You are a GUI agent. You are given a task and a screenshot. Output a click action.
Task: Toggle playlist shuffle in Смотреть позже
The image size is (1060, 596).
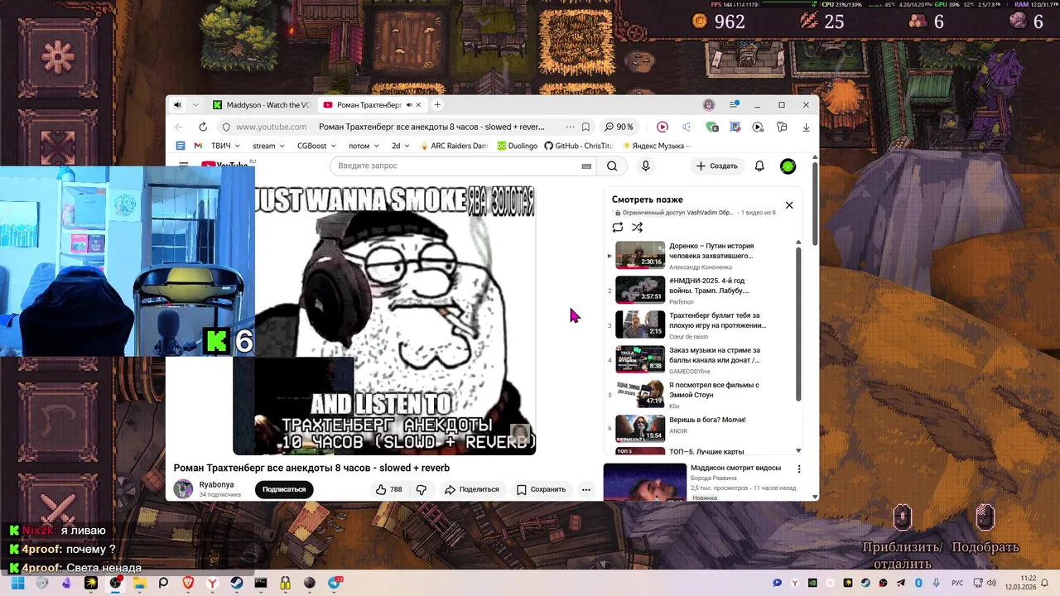click(x=637, y=227)
